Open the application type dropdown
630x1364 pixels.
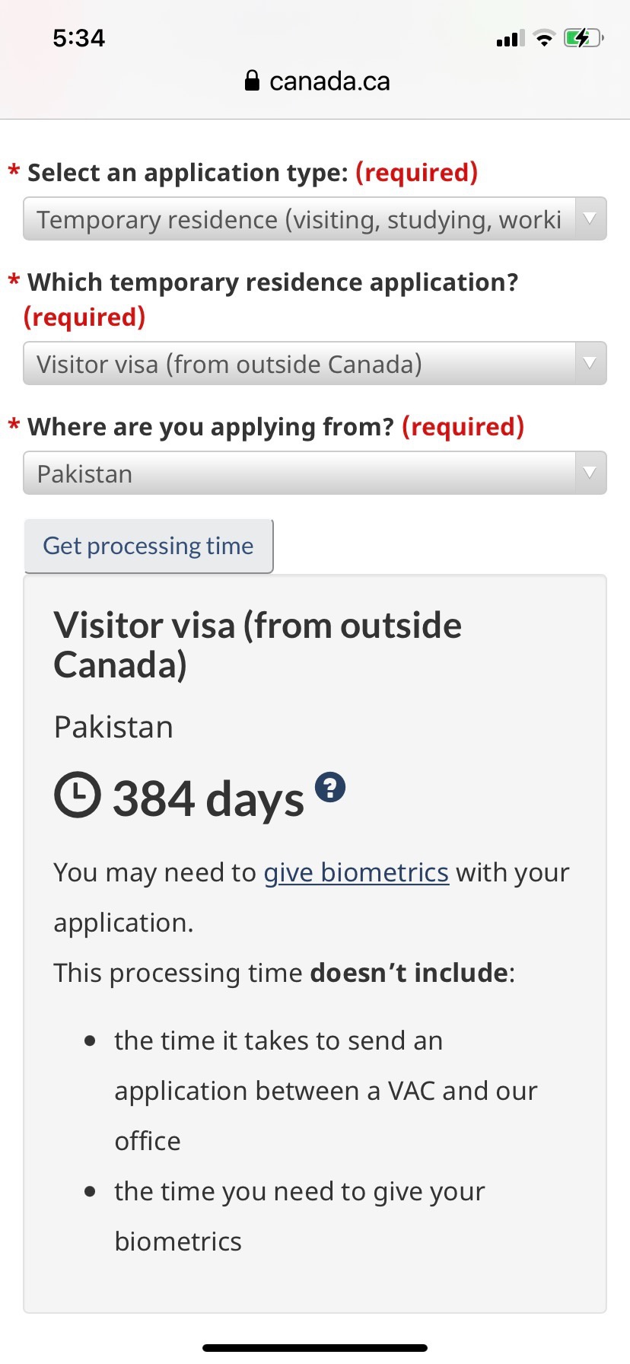coord(314,219)
